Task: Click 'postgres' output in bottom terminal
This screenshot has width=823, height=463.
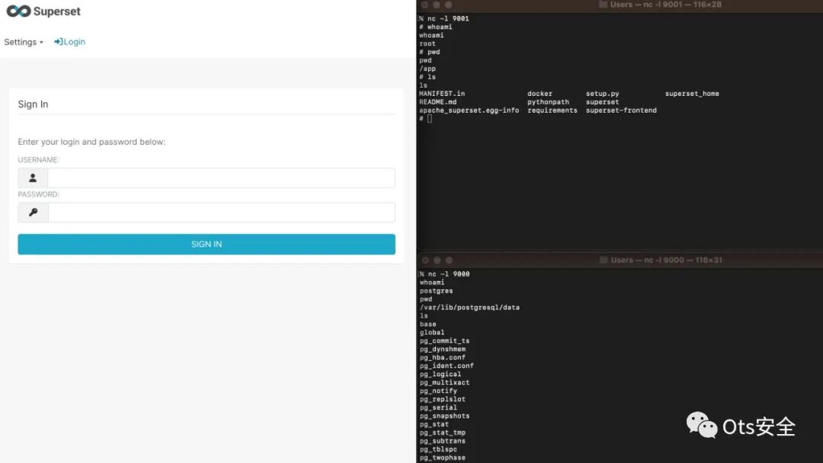Action: 436,291
